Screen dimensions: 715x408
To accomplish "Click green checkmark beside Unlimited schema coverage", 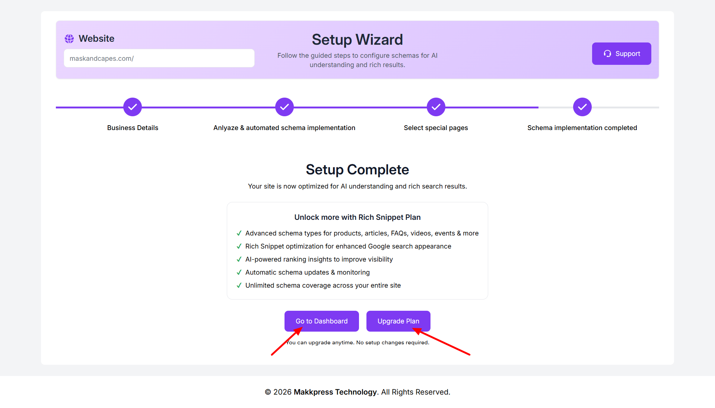I will 239,285.
